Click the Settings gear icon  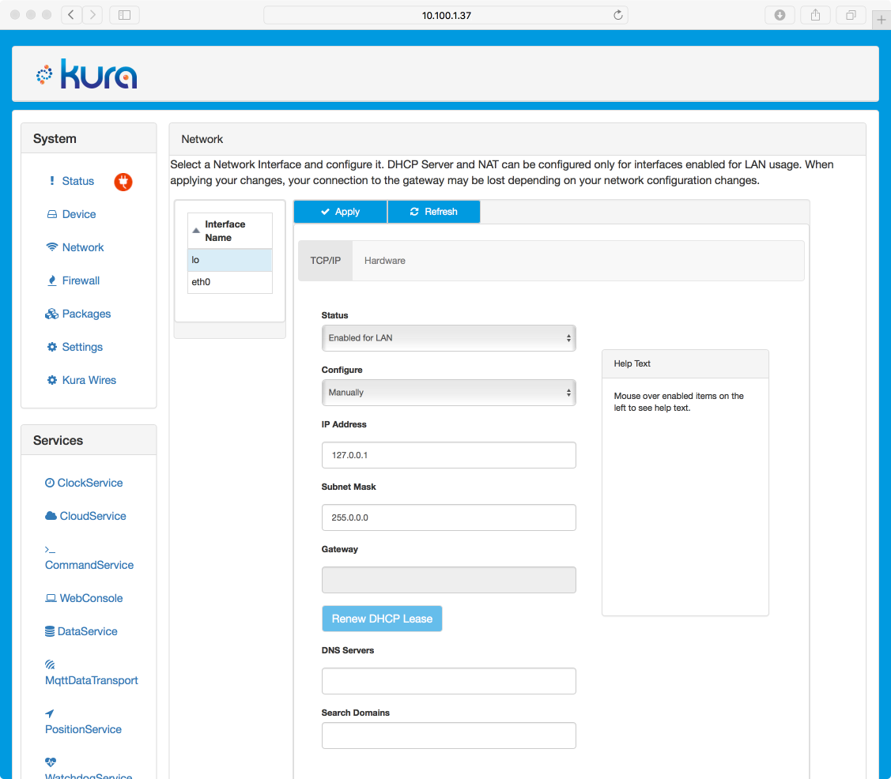click(x=51, y=347)
